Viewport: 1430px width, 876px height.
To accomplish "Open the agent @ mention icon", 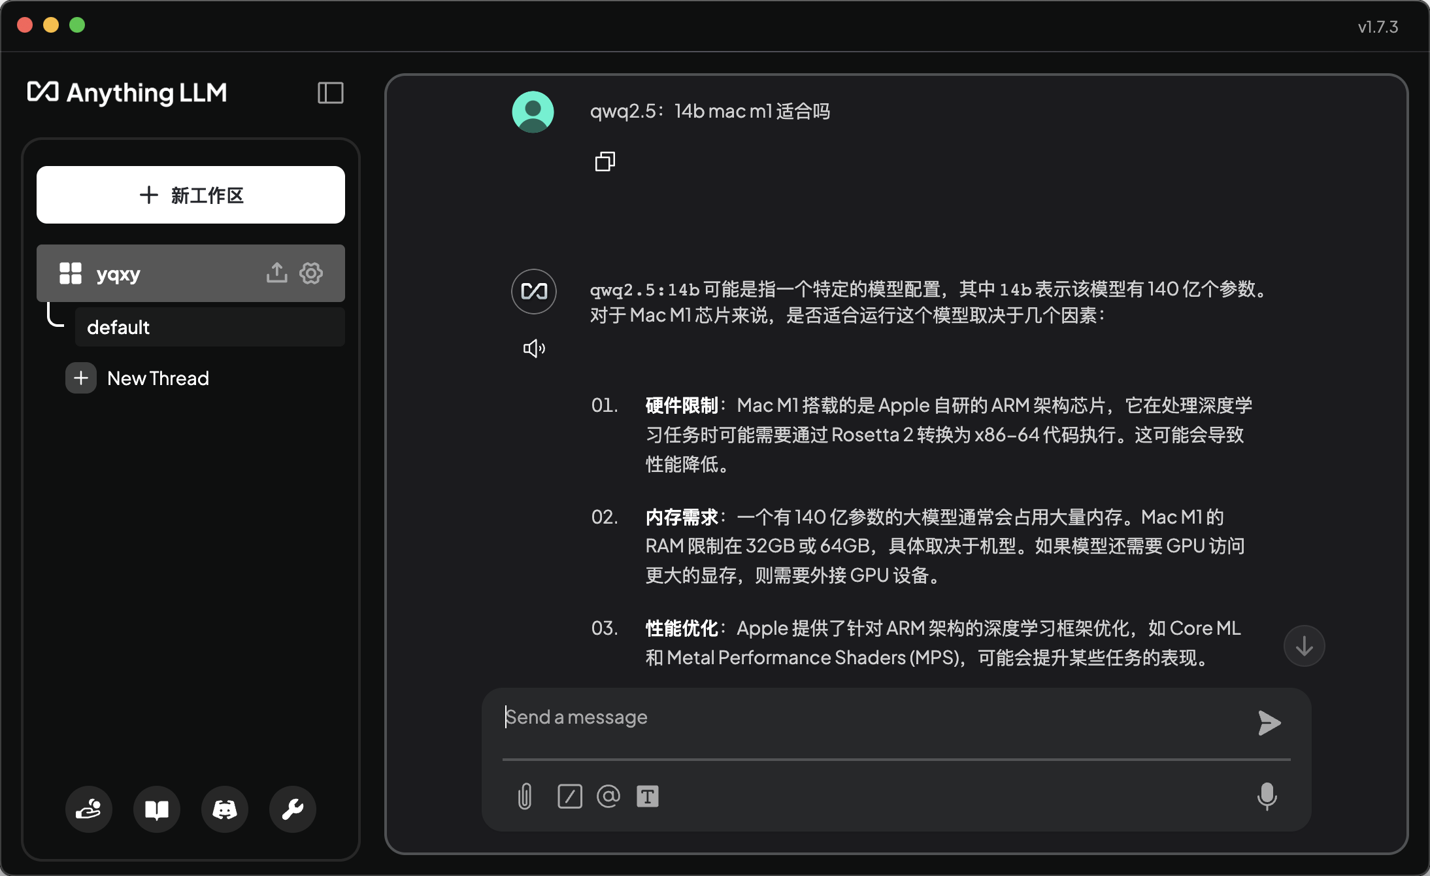I will pos(608,796).
